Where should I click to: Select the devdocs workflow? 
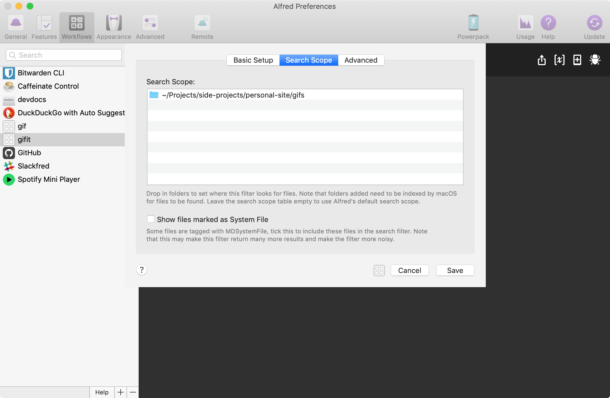pos(62,99)
